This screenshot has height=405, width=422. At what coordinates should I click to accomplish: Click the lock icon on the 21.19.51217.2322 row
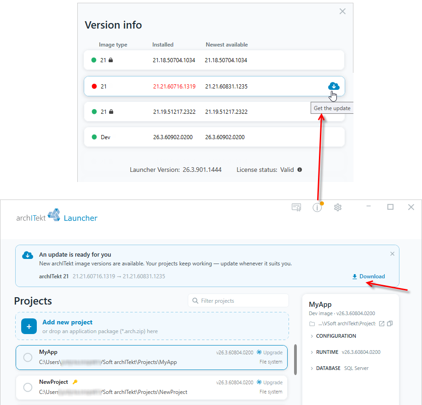click(x=111, y=112)
